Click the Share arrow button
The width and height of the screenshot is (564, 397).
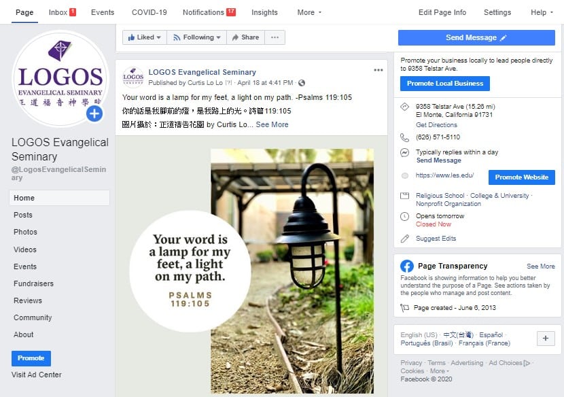pyautogui.click(x=246, y=37)
